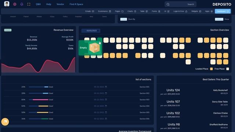The height and width of the screenshot is (132, 235).
Task: Click the Dashboard monitor icon
Action: [228, 11]
